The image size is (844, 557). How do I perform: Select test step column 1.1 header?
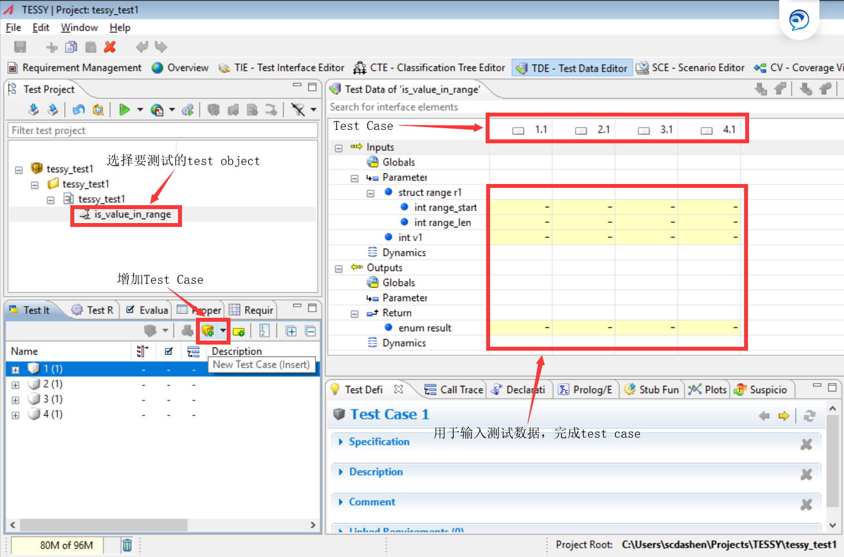coord(530,130)
